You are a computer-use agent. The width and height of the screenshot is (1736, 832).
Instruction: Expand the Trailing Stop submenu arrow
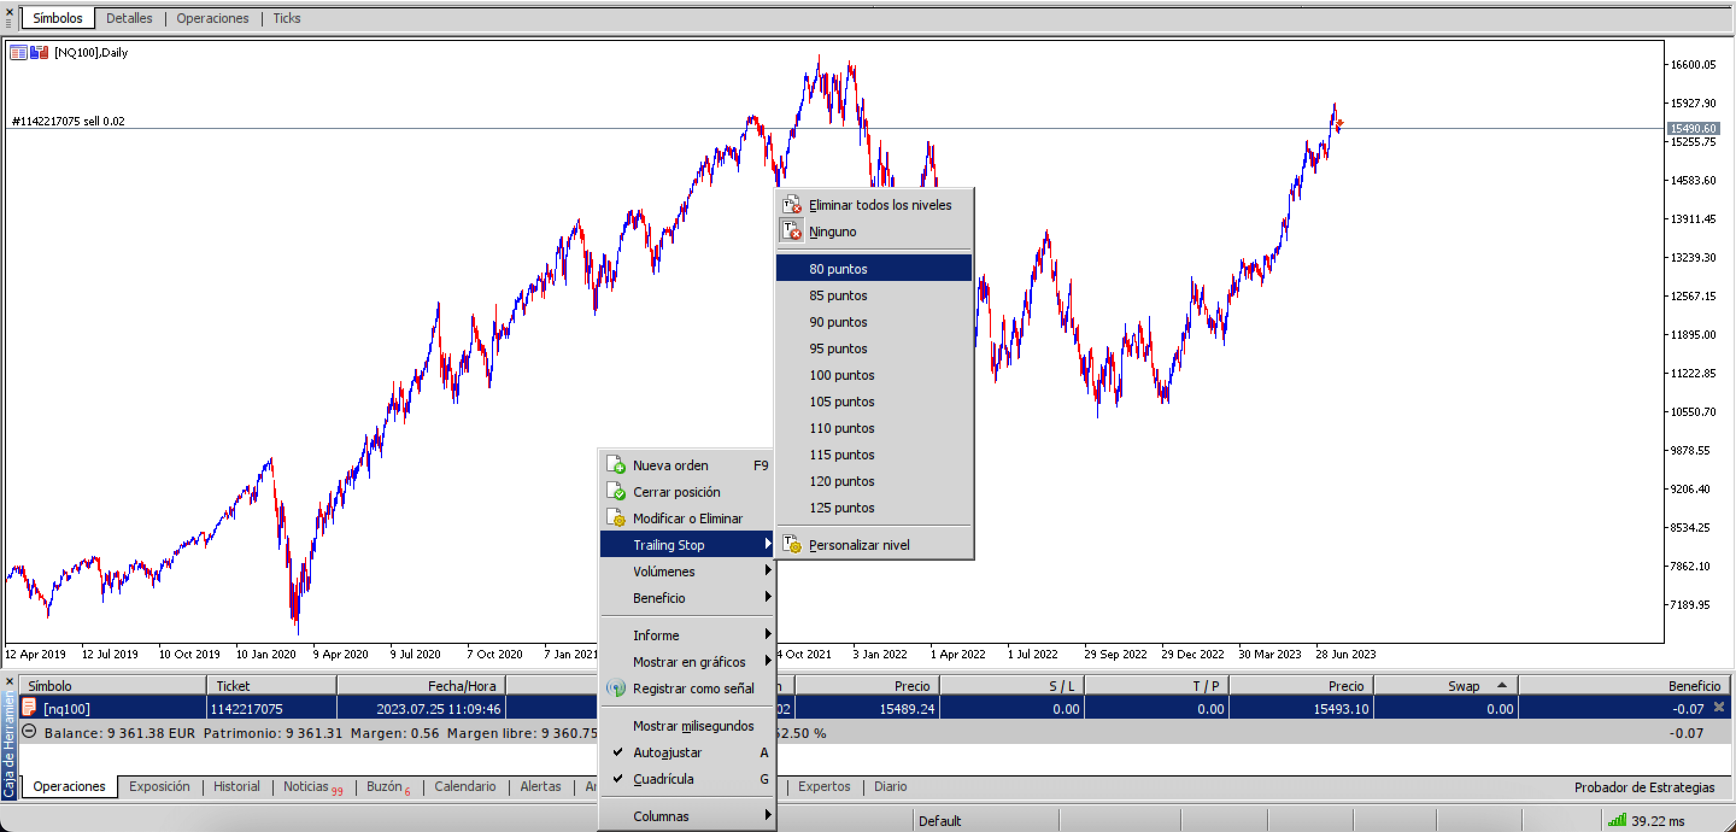point(767,543)
